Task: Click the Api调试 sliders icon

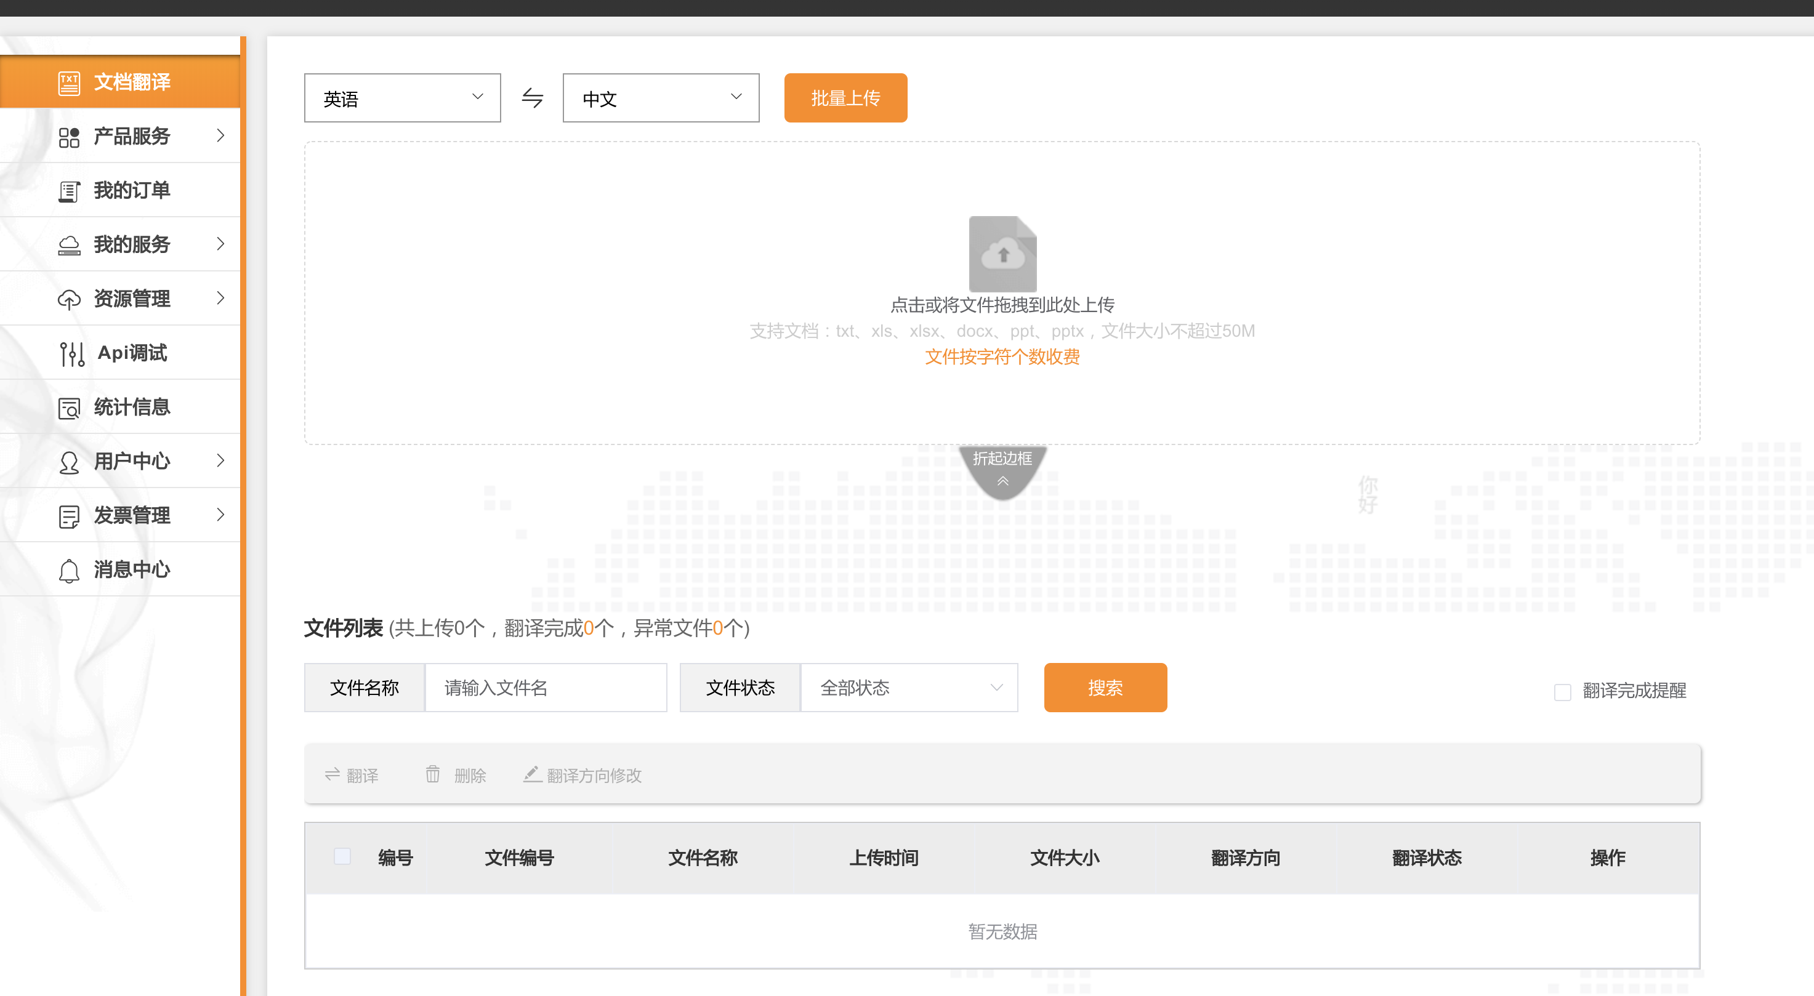Action: [71, 353]
